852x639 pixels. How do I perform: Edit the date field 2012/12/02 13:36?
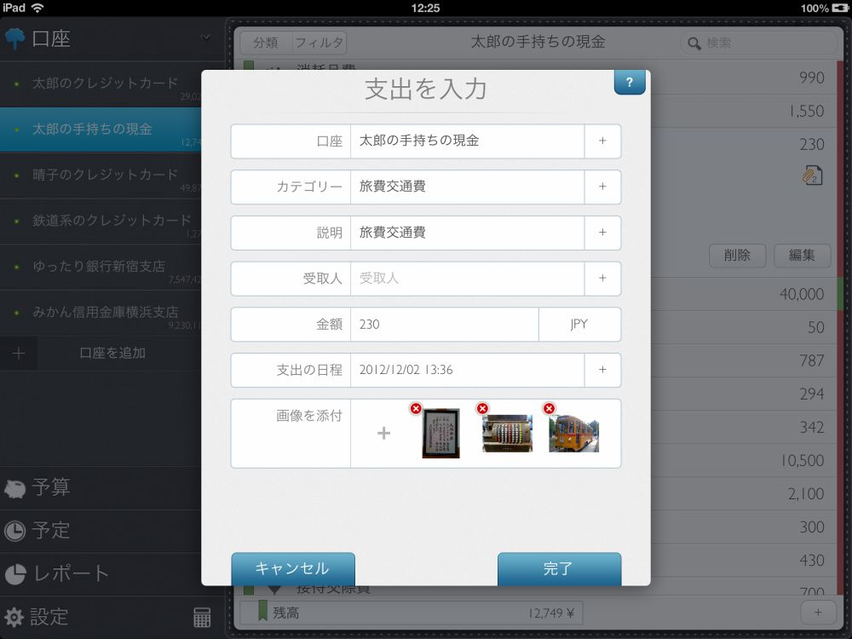[x=467, y=370]
